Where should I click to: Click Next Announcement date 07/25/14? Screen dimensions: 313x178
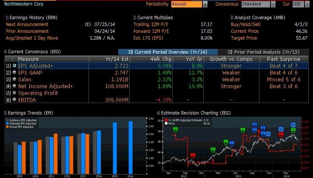coord(104,24)
